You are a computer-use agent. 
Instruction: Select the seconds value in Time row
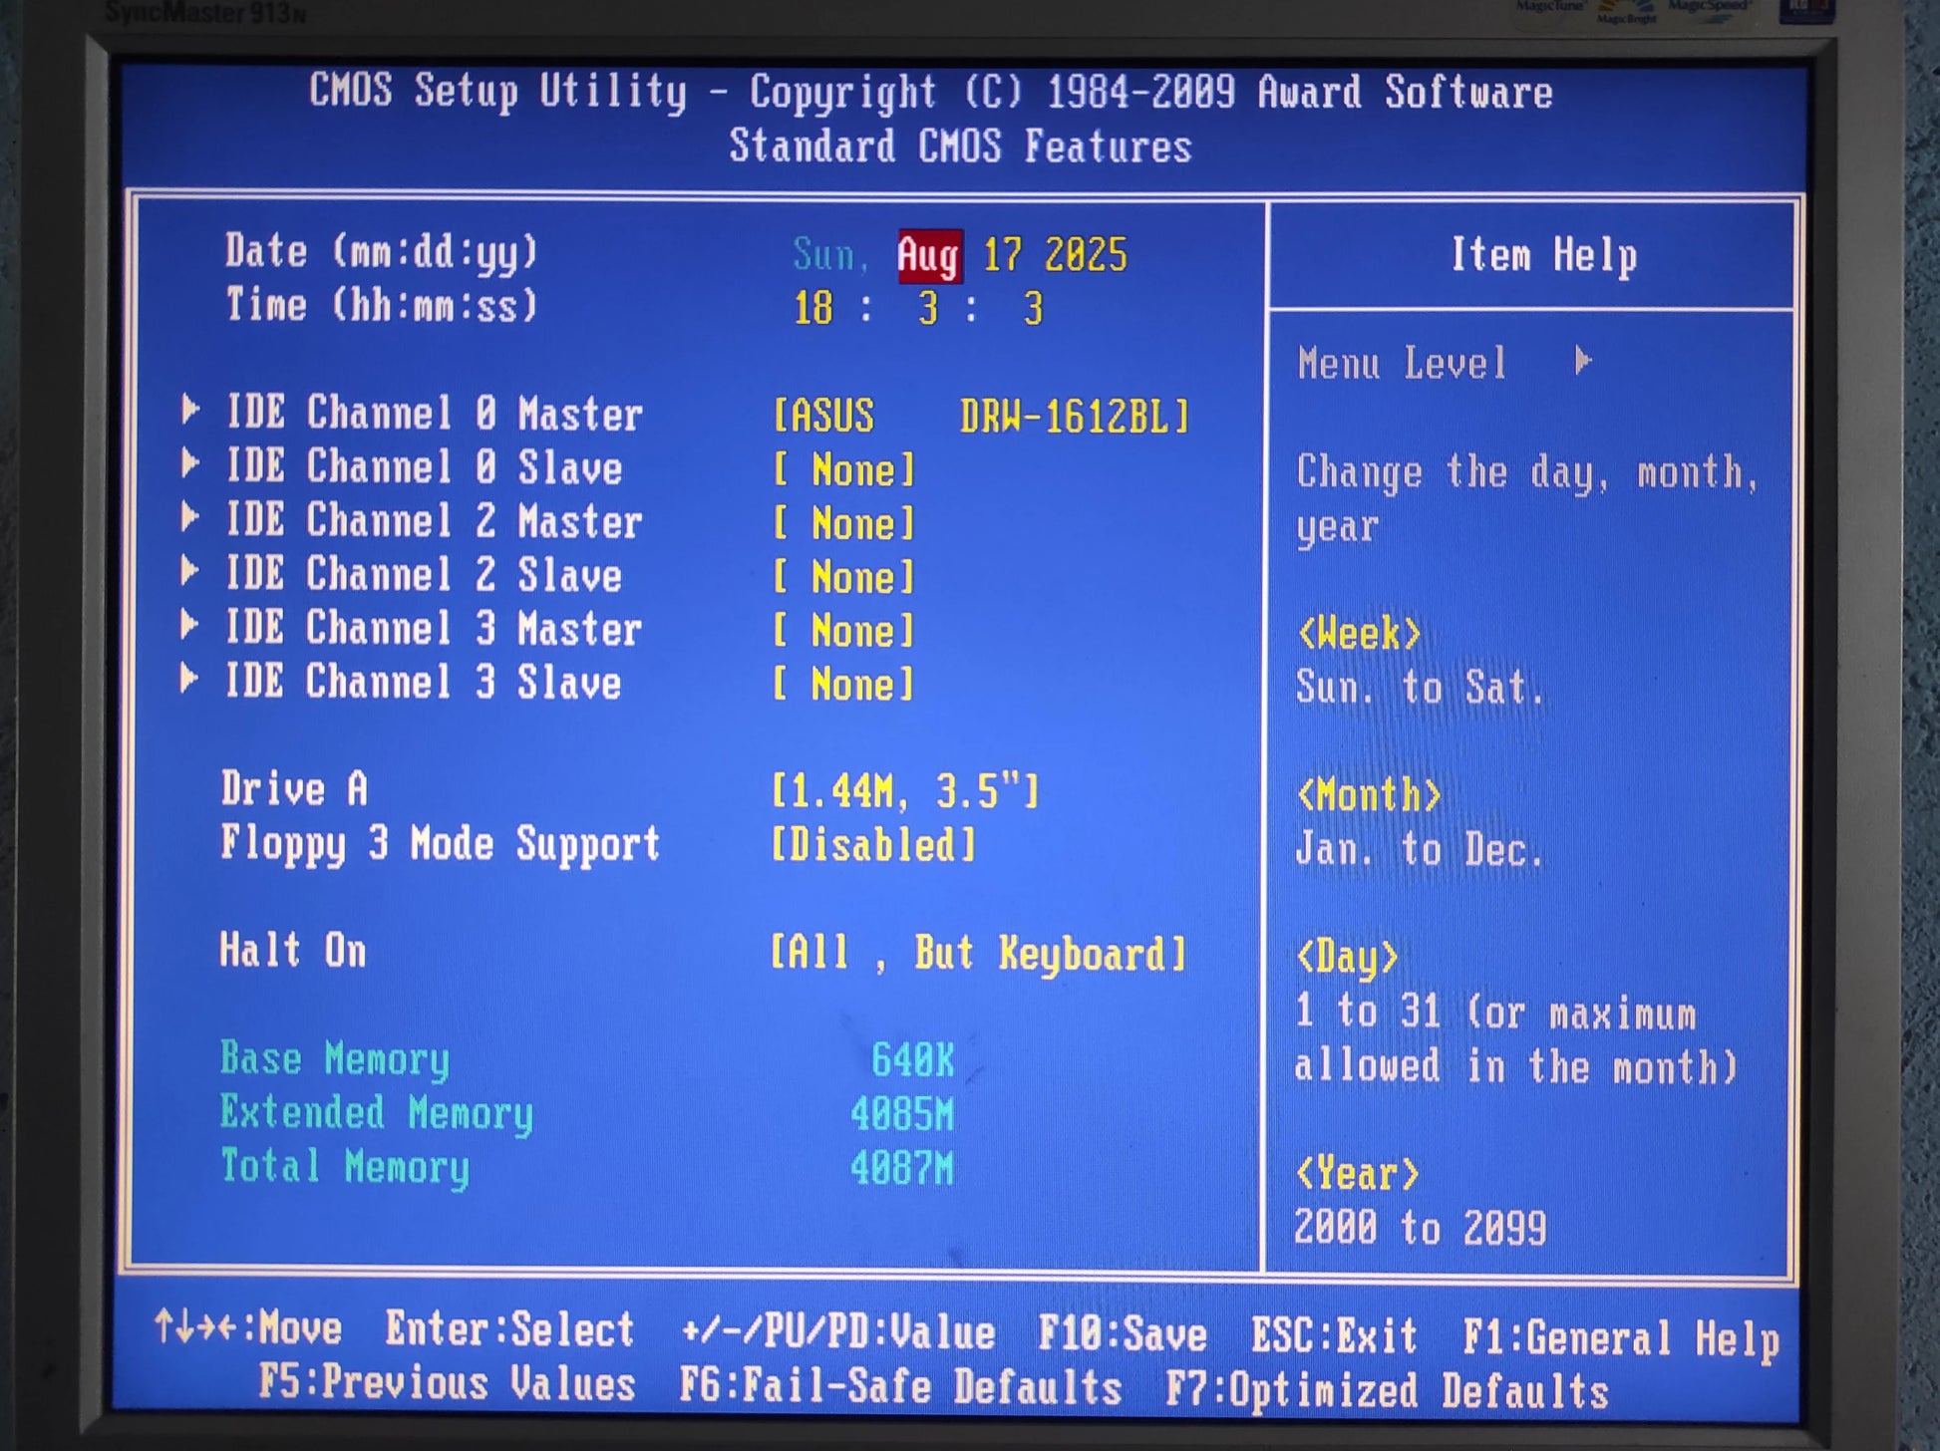[x=1034, y=308]
